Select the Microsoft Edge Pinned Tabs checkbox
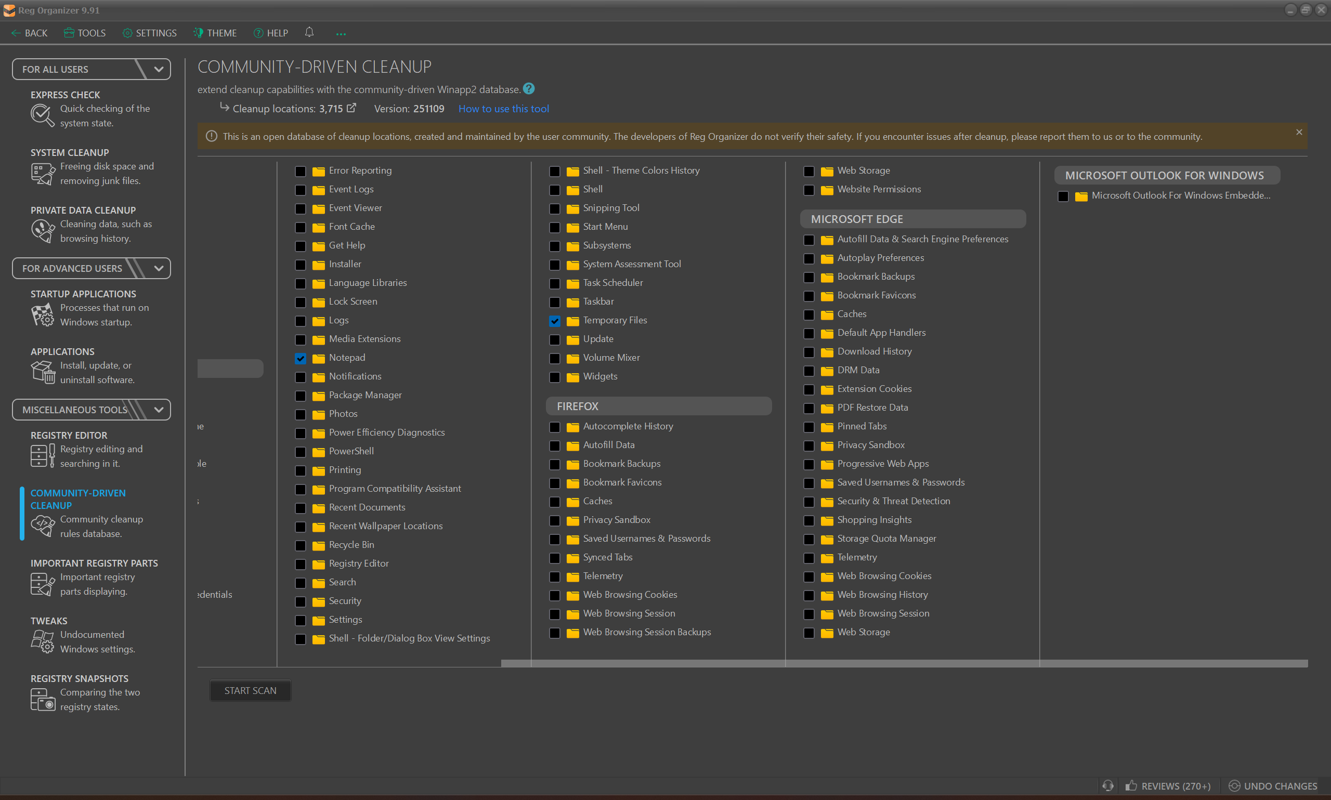 (808, 427)
